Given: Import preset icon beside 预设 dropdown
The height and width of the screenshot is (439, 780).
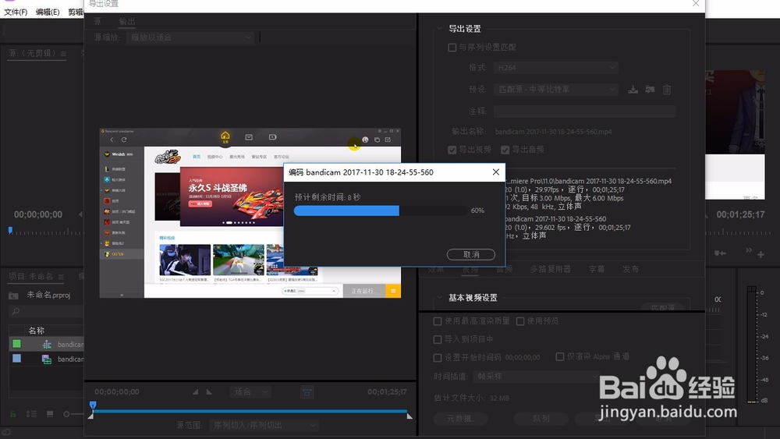Looking at the screenshot, I should pos(650,90).
